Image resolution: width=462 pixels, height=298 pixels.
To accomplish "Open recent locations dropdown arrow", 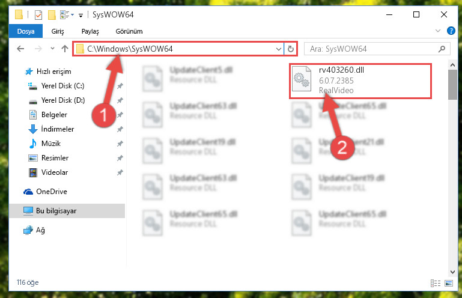I will point(52,49).
